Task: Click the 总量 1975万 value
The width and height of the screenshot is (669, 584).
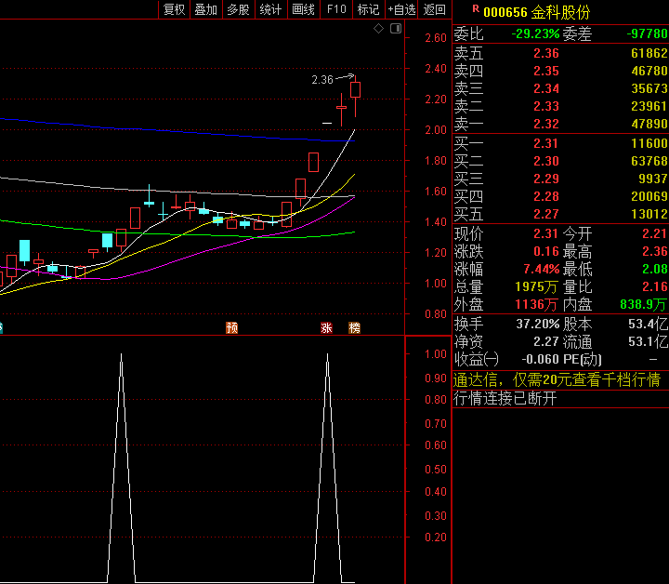Action: click(x=536, y=286)
